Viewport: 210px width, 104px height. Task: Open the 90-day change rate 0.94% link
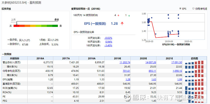pyautogui.click(x=109, y=42)
